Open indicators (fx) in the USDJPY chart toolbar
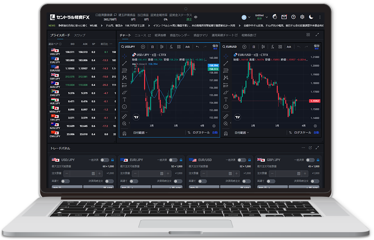 [x=172, y=47]
